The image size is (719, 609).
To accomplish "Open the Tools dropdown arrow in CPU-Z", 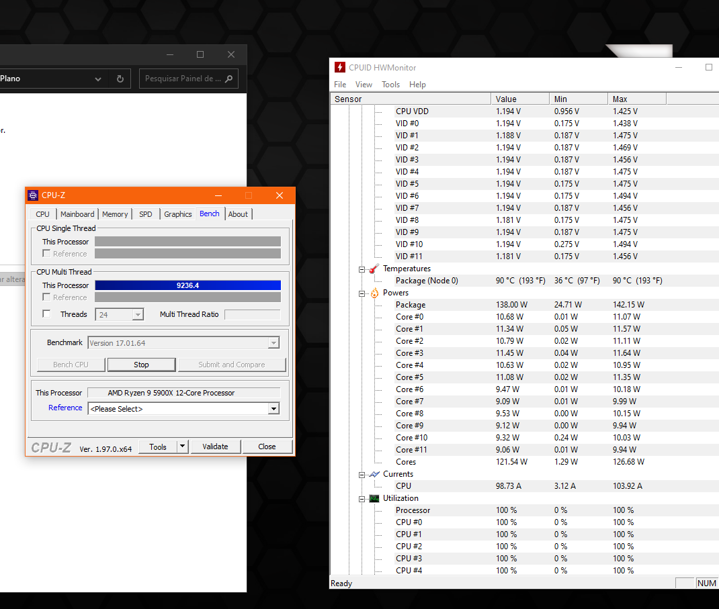I will tap(182, 447).
